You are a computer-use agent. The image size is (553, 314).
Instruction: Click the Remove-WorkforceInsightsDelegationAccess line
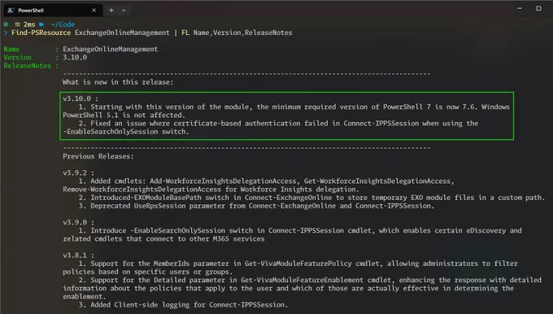click(x=211, y=189)
